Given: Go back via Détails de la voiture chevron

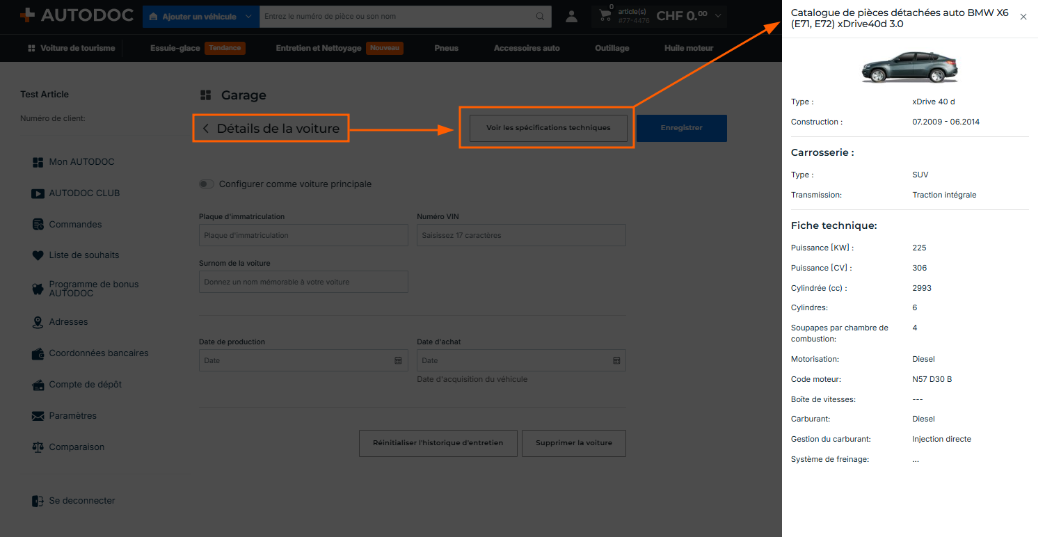Looking at the screenshot, I should click(206, 129).
